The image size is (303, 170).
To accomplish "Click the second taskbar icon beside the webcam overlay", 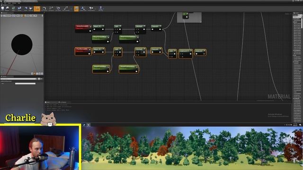I will (89, 125).
